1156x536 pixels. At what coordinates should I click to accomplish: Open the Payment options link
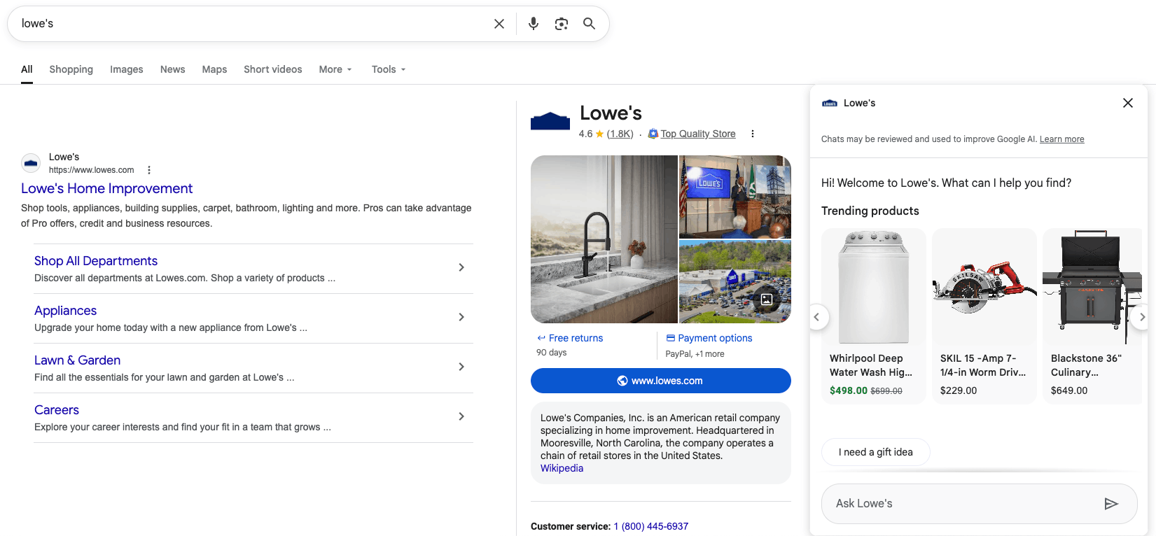[x=715, y=338]
